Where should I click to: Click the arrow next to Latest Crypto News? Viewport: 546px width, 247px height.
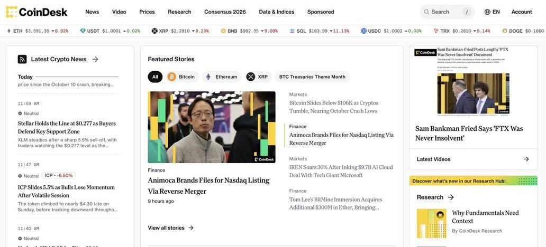click(x=95, y=59)
